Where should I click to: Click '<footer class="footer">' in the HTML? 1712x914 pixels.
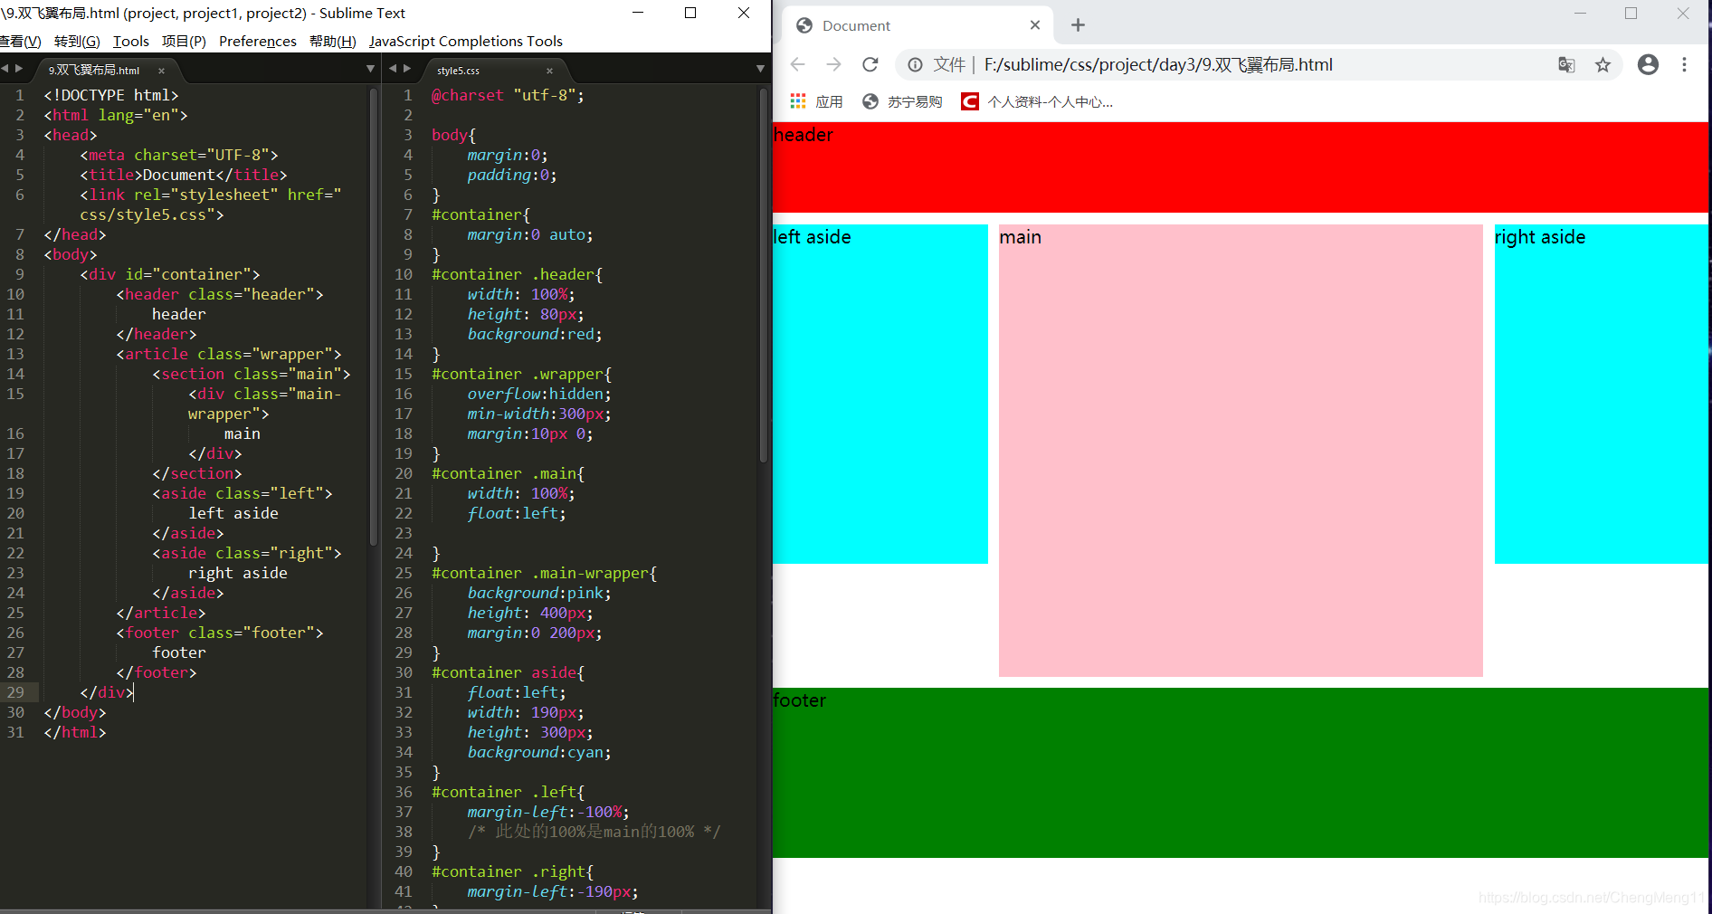pyautogui.click(x=220, y=633)
